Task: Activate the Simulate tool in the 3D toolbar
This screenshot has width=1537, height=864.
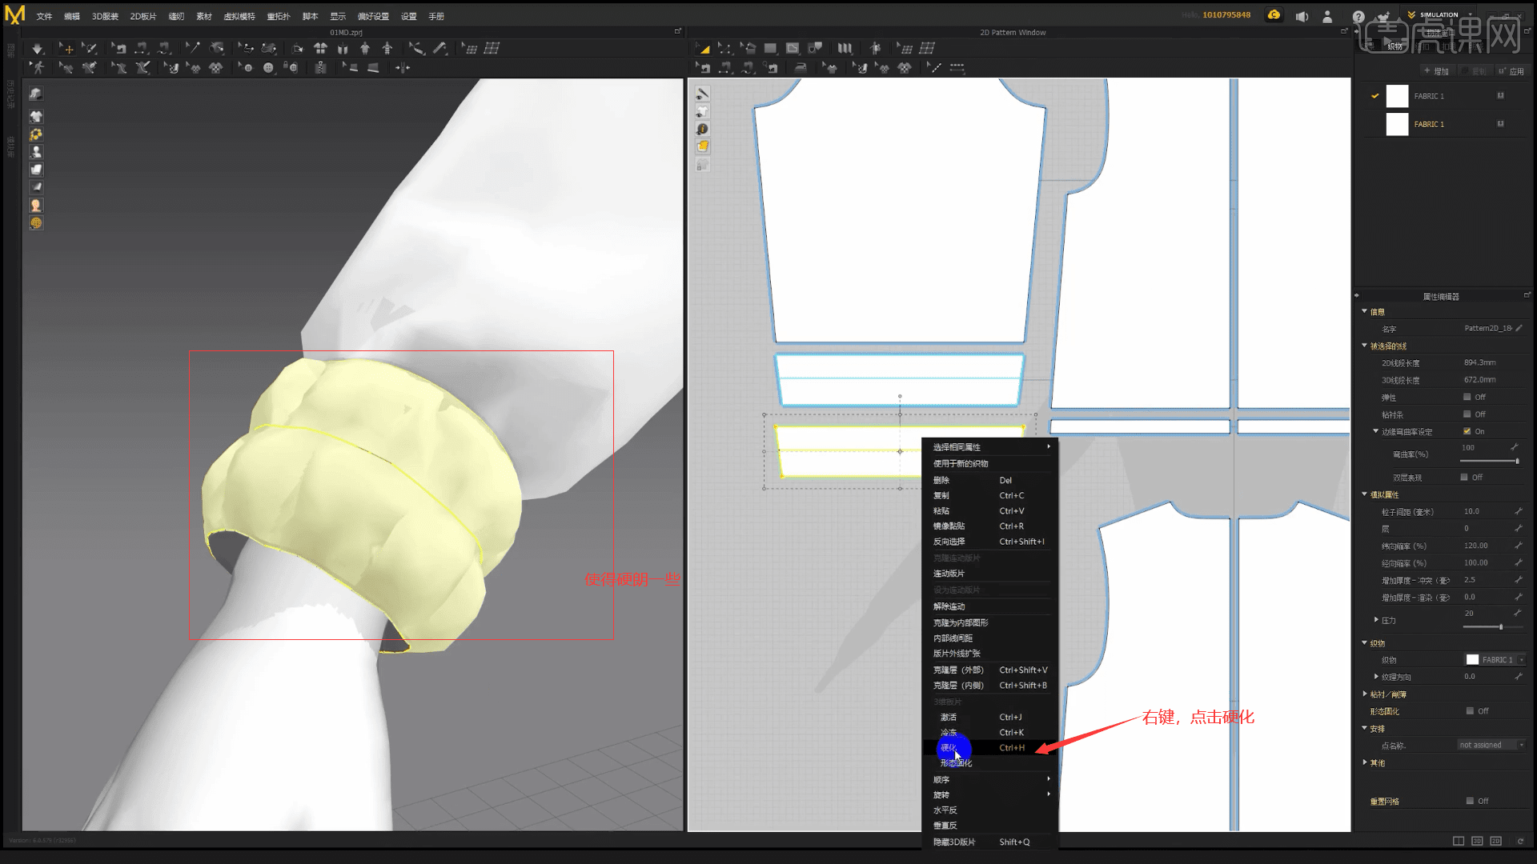Action: click(38, 48)
